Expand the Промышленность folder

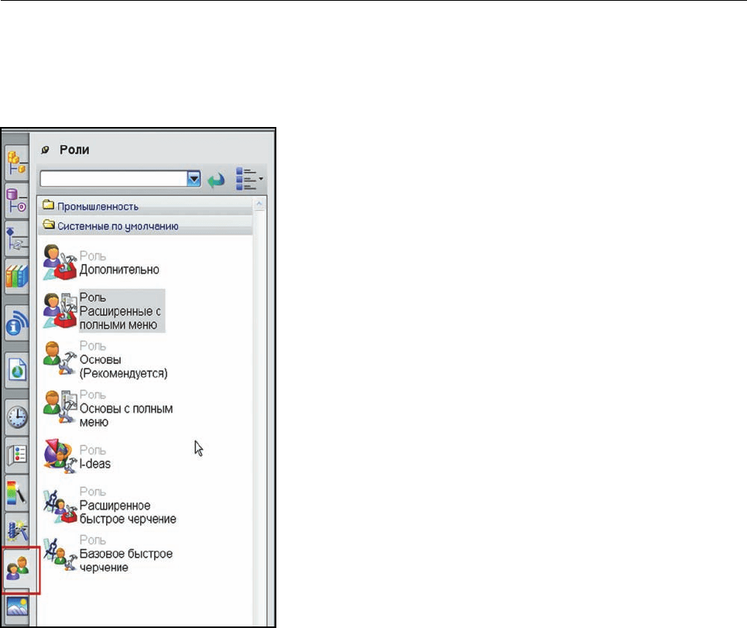(145, 206)
